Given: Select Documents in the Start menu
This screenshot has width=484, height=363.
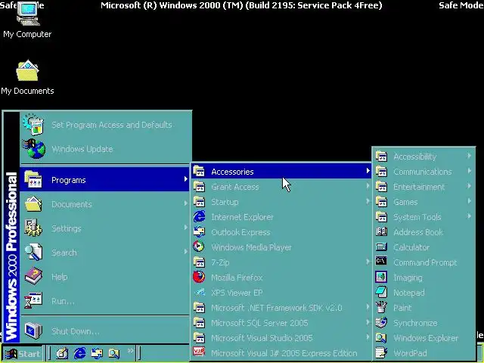Looking at the screenshot, I should (104, 204).
